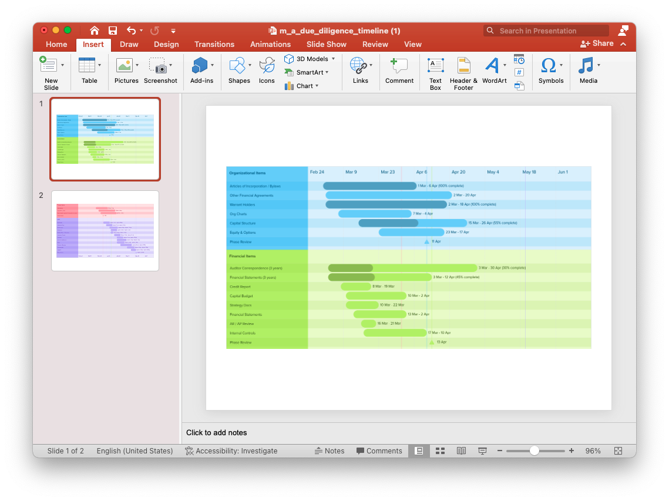Viewport: 669px width, 501px height.
Task: Expand the Screenshot dropdown arrow
Action: (171, 65)
